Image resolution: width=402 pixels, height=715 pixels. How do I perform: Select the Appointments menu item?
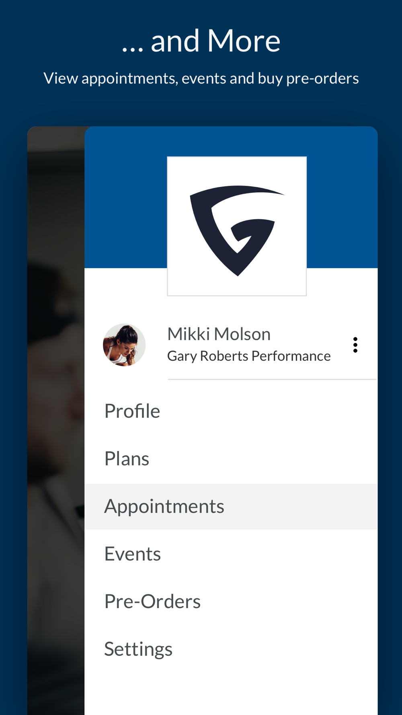pyautogui.click(x=231, y=506)
